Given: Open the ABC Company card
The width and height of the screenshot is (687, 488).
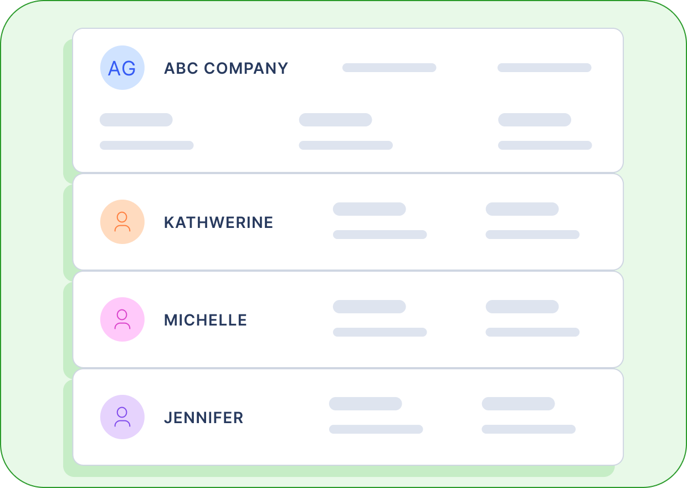Looking at the screenshot, I should point(348,100).
